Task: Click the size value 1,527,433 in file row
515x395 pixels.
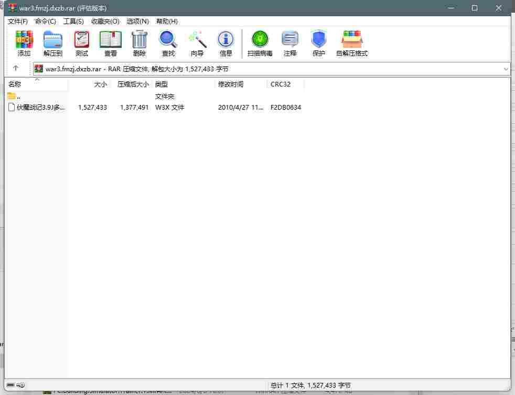Action: (x=92, y=108)
